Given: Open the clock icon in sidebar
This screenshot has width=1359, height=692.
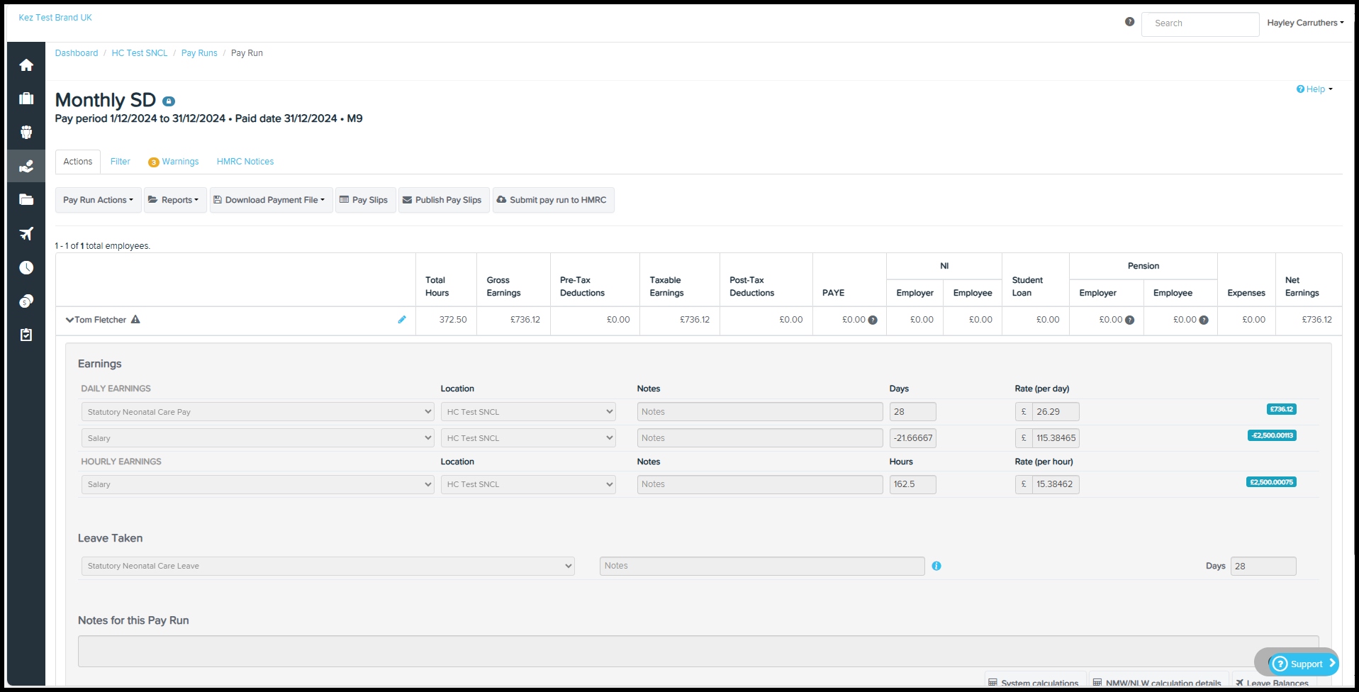Looking at the screenshot, I should point(26,267).
